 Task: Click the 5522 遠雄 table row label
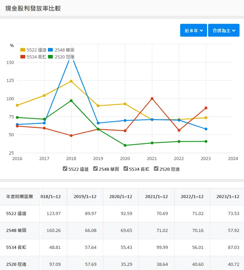click(16, 214)
